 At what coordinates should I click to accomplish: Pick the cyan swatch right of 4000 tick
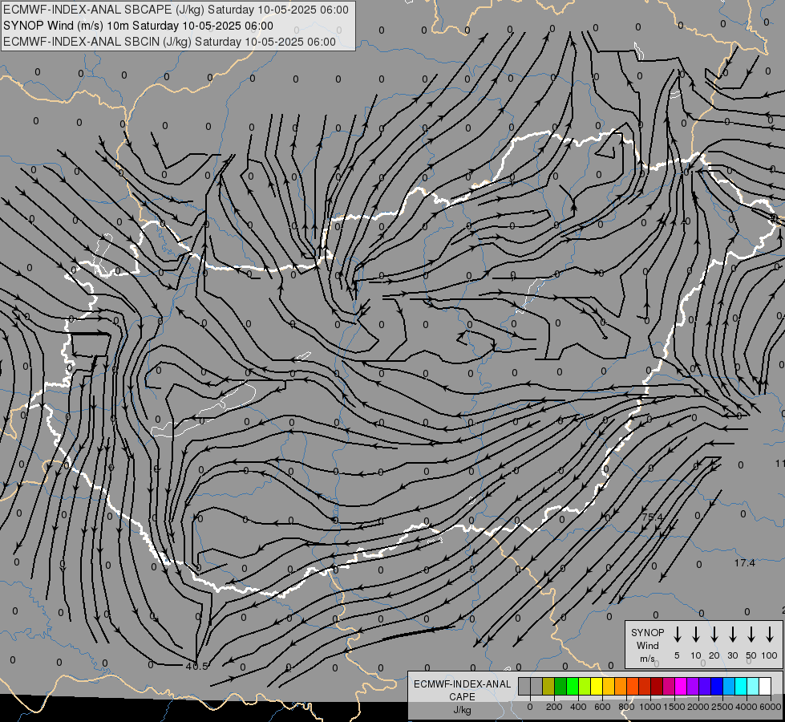[753, 686]
